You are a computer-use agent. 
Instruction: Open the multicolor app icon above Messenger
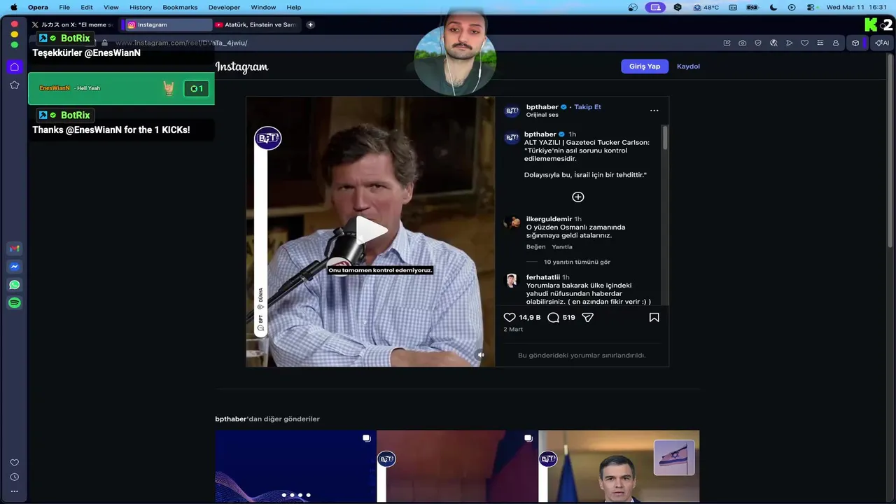coord(14,248)
